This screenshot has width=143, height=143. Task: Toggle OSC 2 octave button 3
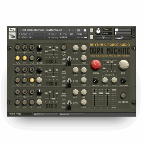click(32, 70)
